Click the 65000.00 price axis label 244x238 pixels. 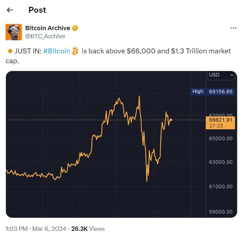click(x=221, y=138)
